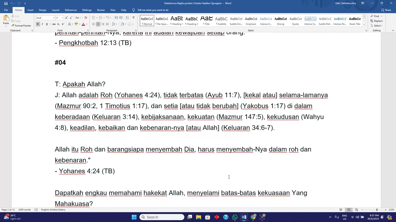Open line and paragraph spacing dropdown
The image size is (396, 222).
tap(114, 24)
